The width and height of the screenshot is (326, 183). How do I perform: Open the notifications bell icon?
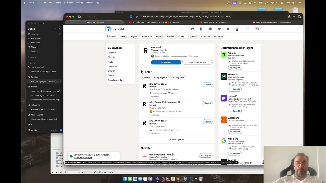coord(228,29)
